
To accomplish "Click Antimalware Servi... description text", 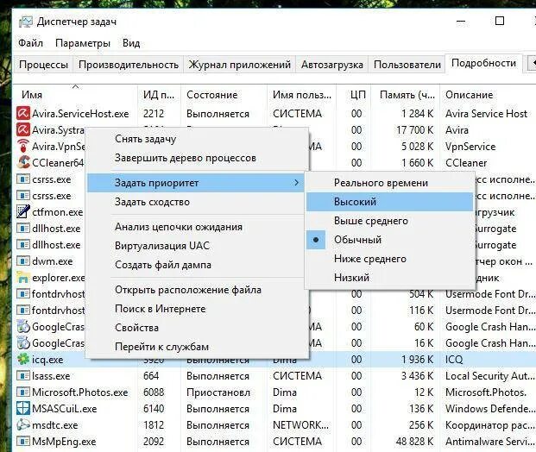I will click(490, 442).
